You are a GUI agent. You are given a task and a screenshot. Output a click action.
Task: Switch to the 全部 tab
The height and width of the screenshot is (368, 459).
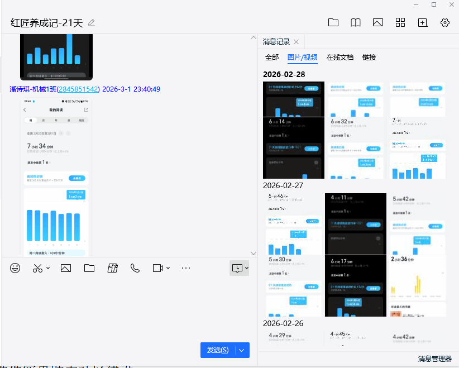coord(272,58)
